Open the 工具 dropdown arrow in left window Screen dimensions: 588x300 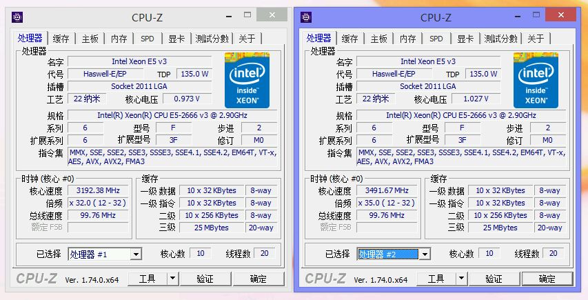click(x=172, y=279)
